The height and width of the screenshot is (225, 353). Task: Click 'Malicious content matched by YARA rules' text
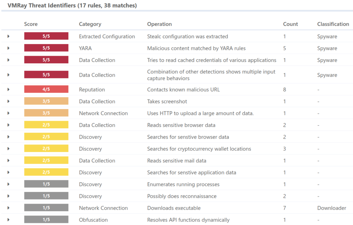coord(196,48)
